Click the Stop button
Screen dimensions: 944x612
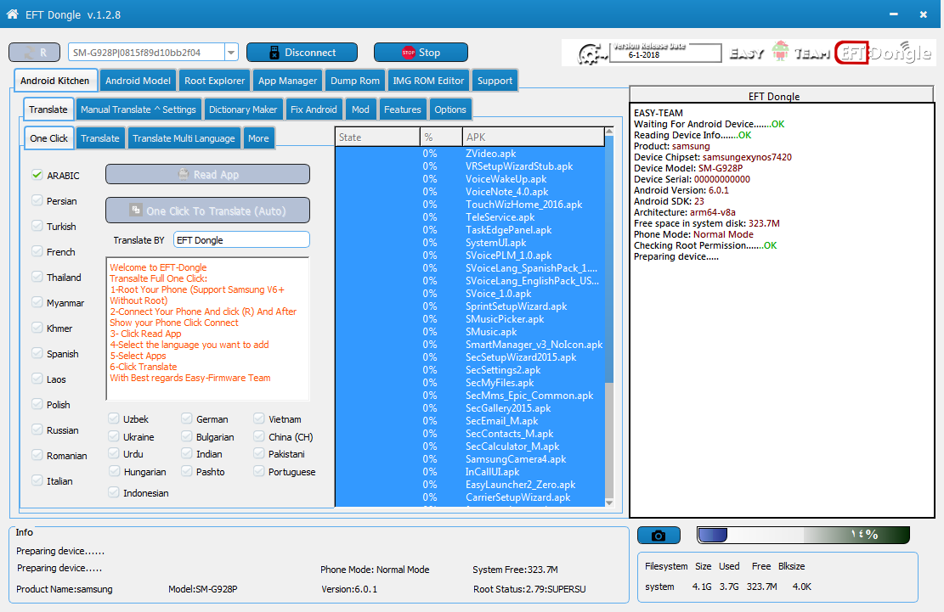(x=421, y=53)
